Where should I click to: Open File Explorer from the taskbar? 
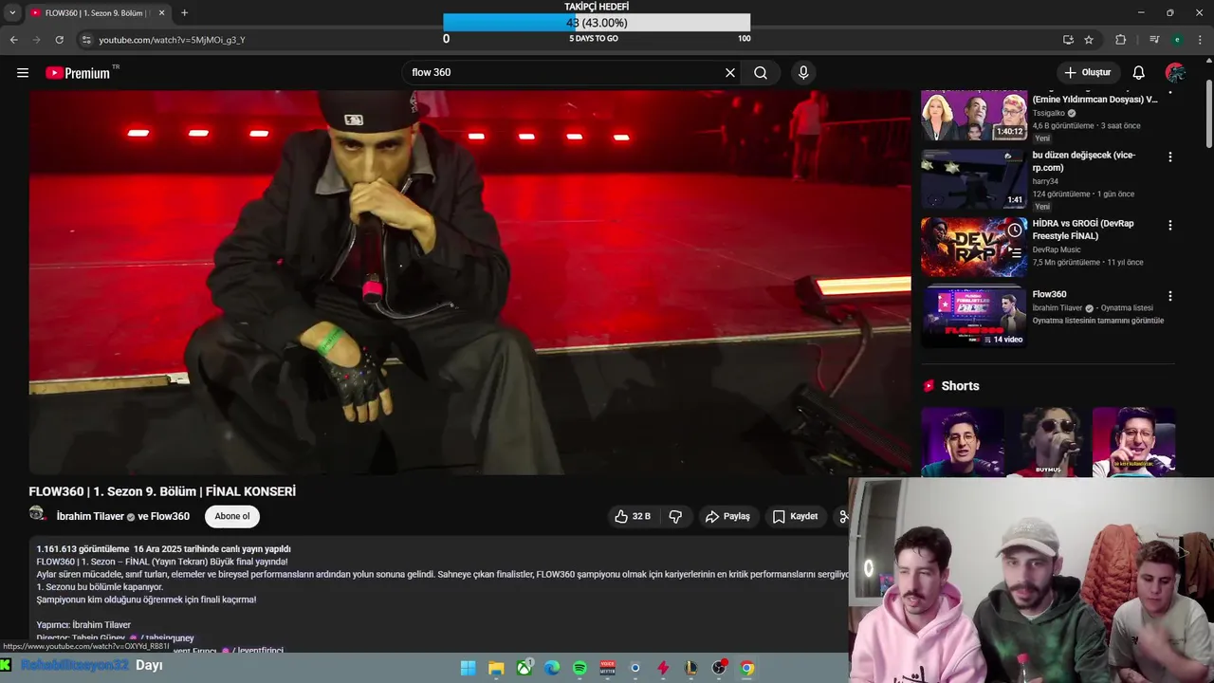coord(496,668)
